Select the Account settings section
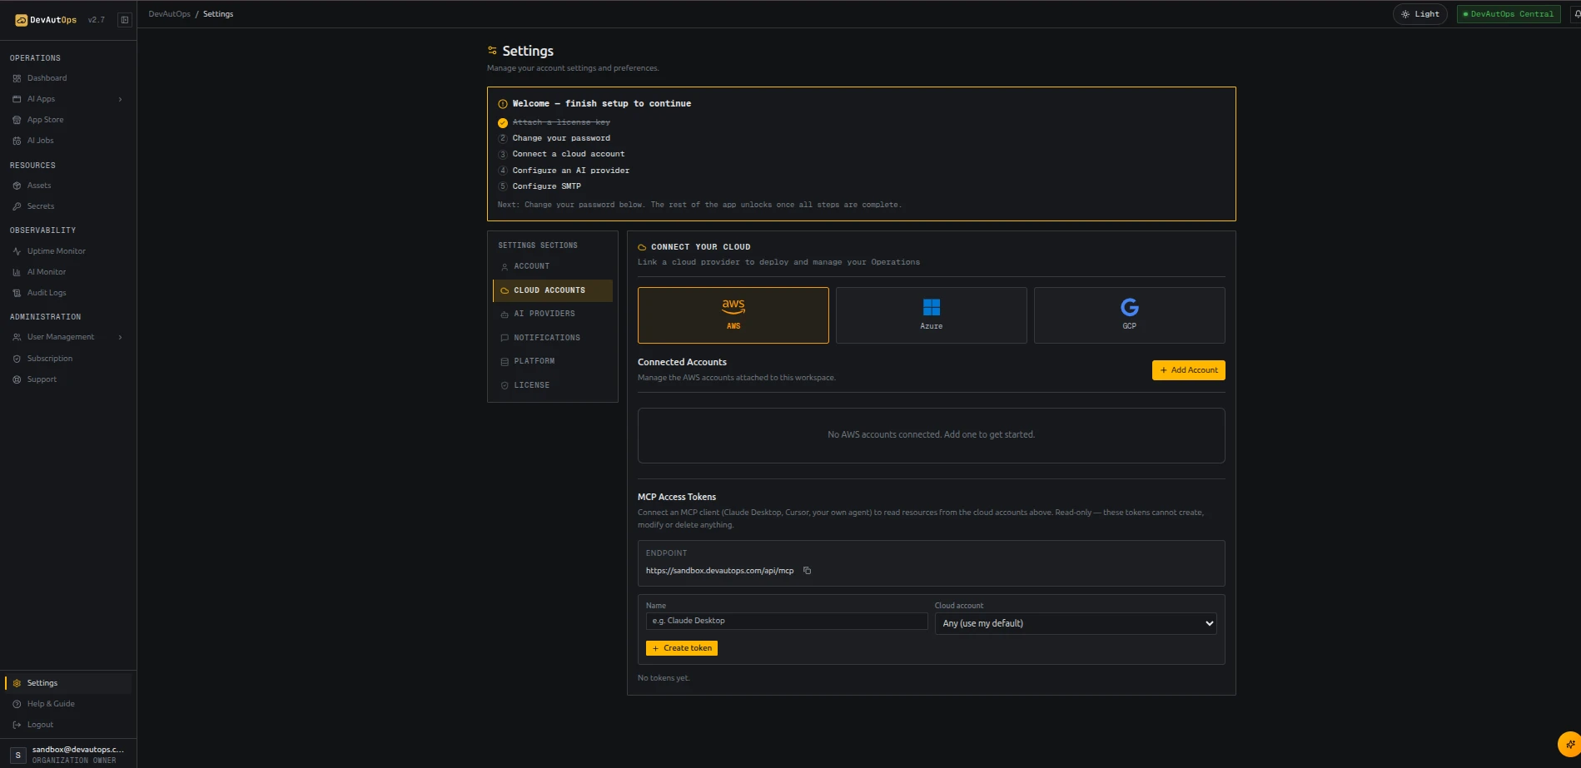Screen dimensions: 1581x768 tap(553, 266)
